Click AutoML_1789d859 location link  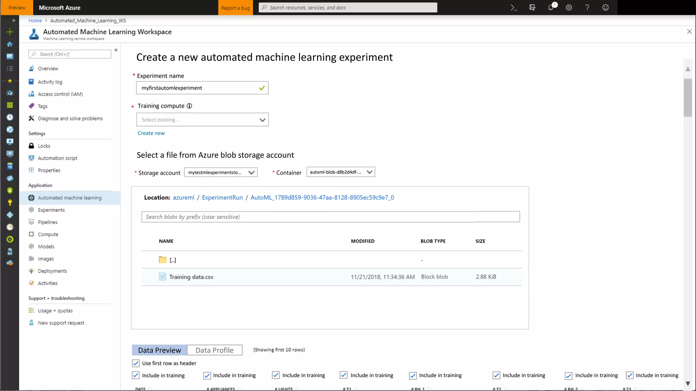point(322,198)
